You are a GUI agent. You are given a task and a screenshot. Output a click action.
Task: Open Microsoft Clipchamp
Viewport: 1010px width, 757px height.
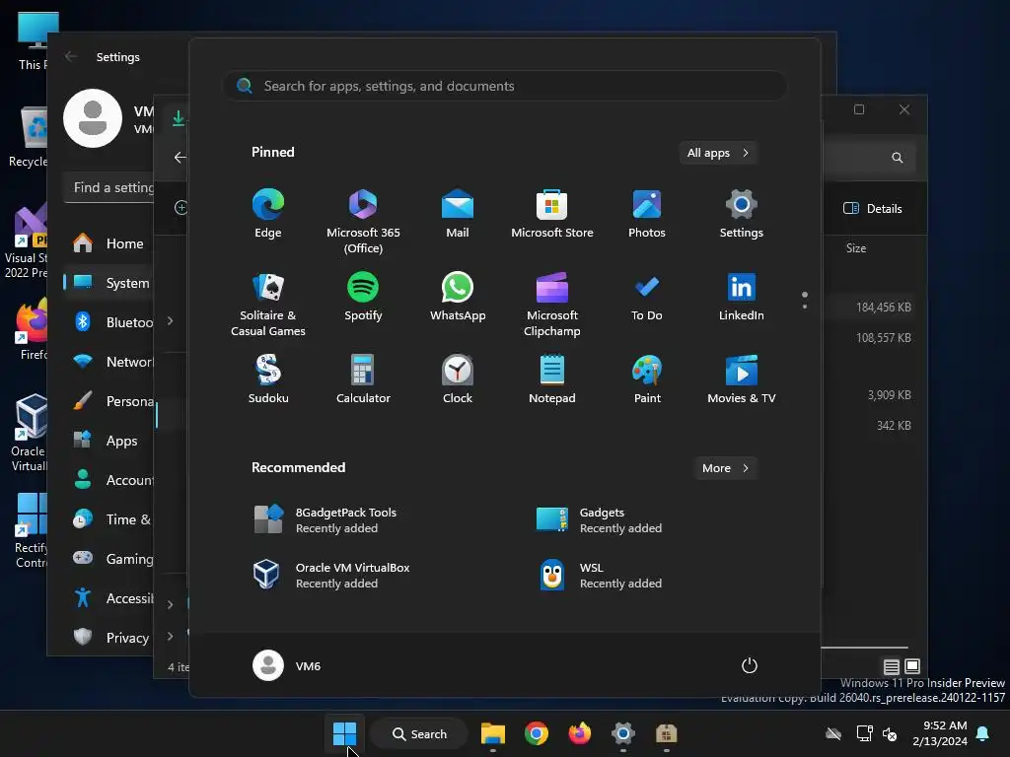tap(552, 304)
